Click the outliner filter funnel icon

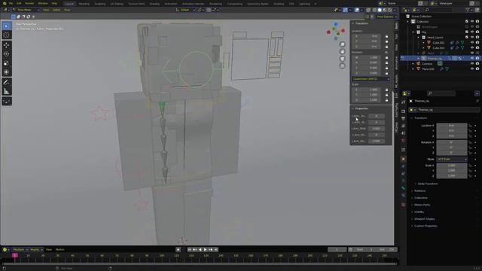pyautogui.click(x=468, y=10)
